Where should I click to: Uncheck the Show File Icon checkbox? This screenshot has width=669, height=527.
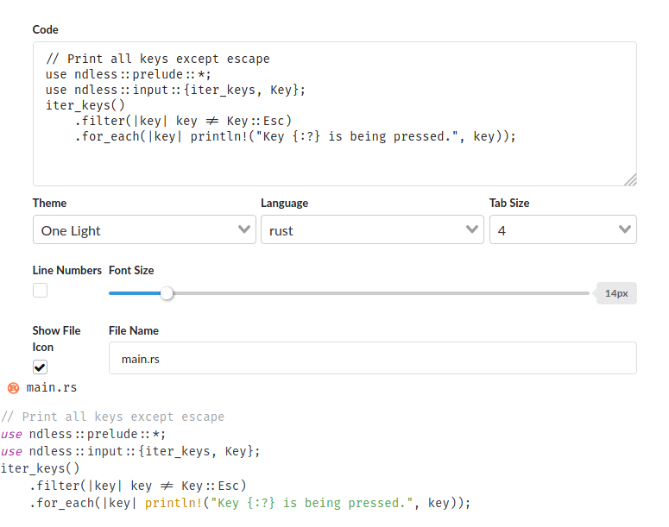coord(41,367)
